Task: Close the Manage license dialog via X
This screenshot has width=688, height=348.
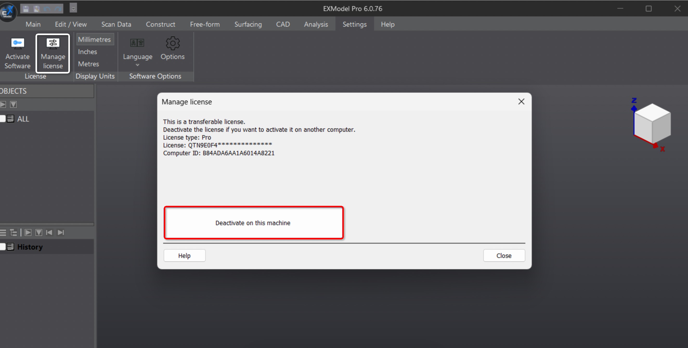Action: (x=521, y=102)
